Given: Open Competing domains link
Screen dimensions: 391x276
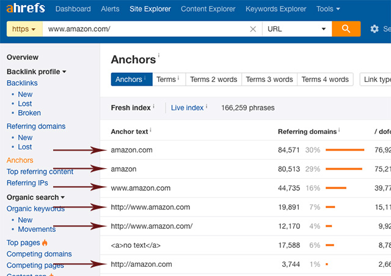Looking at the screenshot, I should [x=39, y=254].
